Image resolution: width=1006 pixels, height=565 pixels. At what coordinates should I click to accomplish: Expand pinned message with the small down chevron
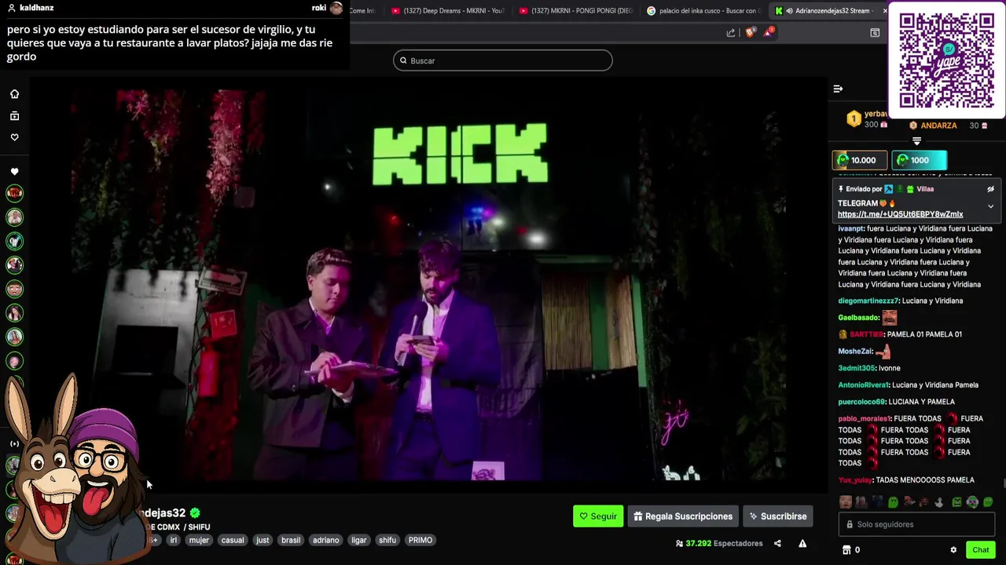990,206
